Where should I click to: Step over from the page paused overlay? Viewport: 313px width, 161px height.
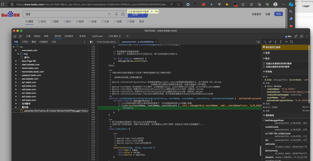156,12
